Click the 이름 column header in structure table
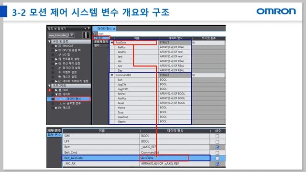 [x=137, y=38]
